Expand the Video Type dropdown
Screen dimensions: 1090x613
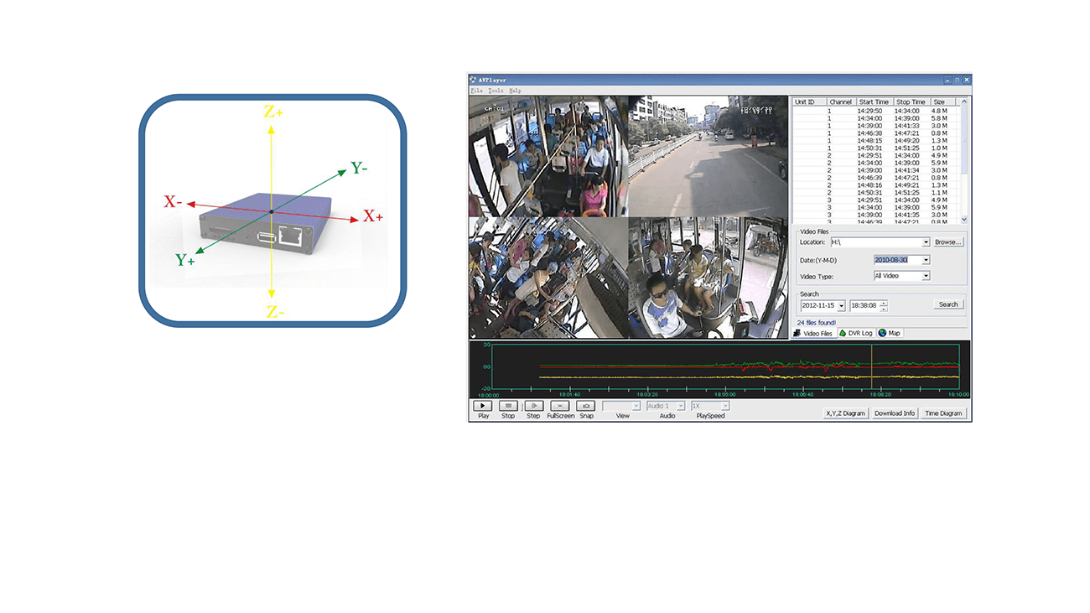click(926, 276)
